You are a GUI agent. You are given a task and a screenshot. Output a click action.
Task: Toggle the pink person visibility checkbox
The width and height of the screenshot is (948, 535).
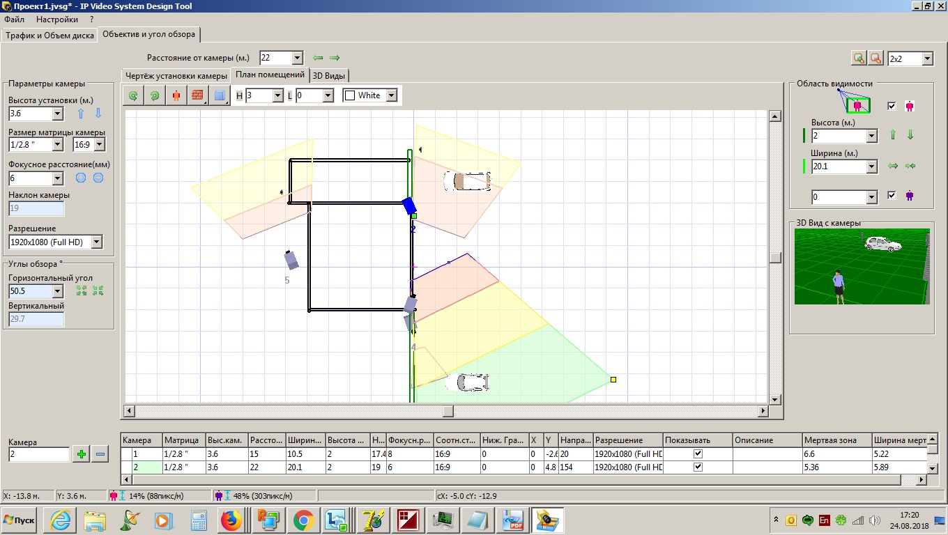(892, 106)
